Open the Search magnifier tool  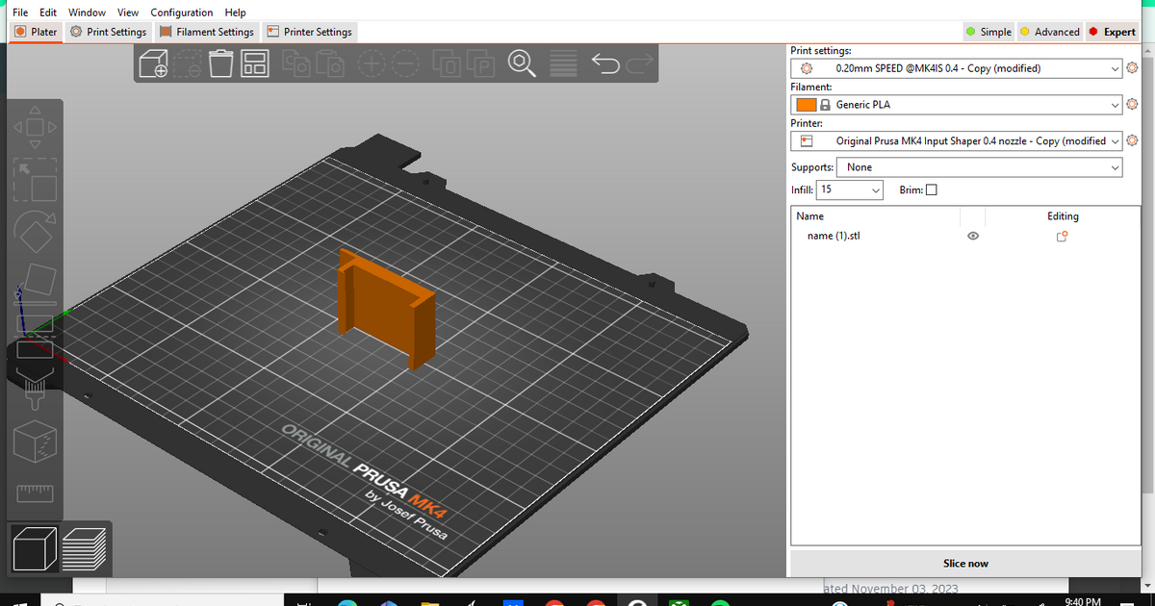tap(521, 63)
